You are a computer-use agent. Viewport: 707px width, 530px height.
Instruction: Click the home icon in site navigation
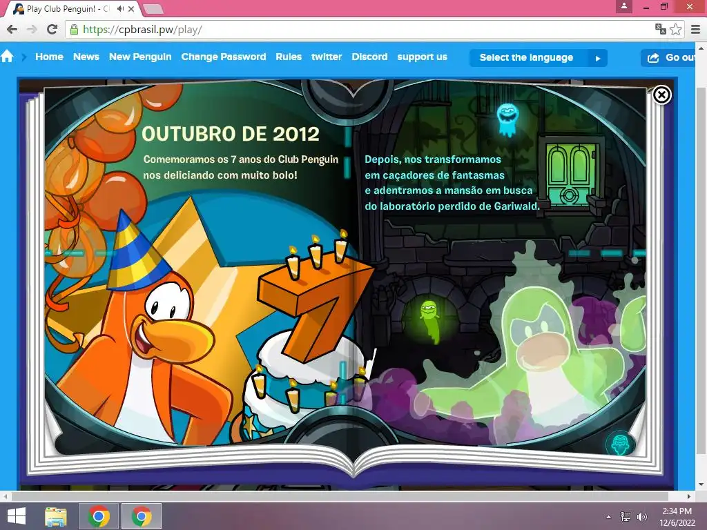[x=7, y=57]
